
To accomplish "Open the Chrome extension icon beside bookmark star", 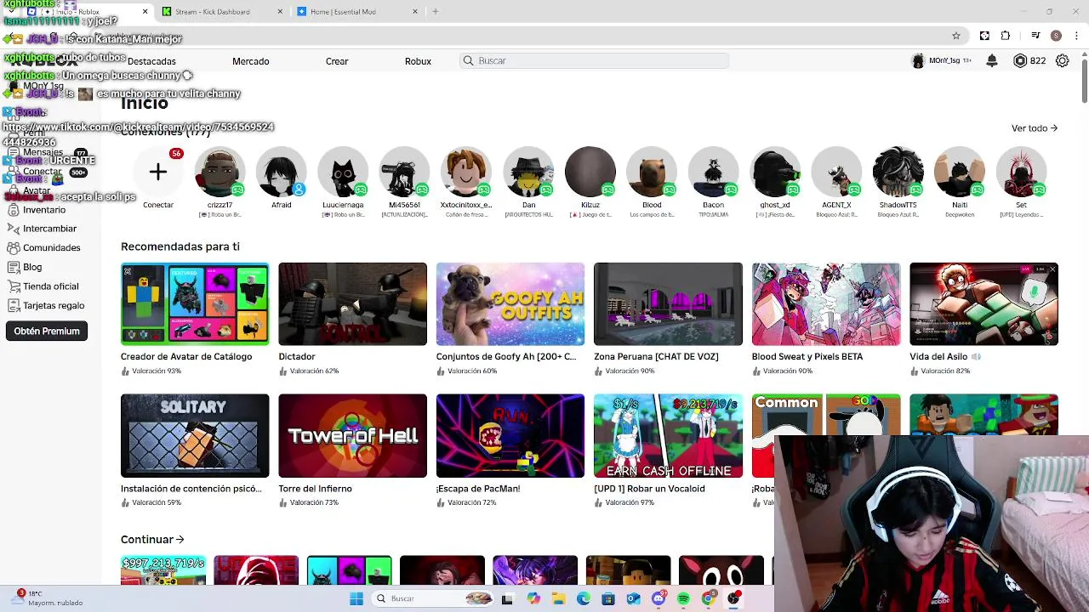I will [984, 36].
